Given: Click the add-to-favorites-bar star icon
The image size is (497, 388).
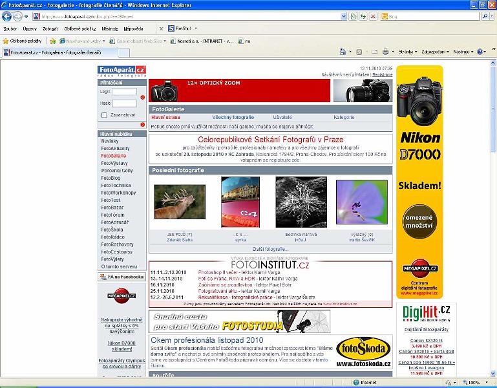Looking at the screenshot, I should 52,41.
